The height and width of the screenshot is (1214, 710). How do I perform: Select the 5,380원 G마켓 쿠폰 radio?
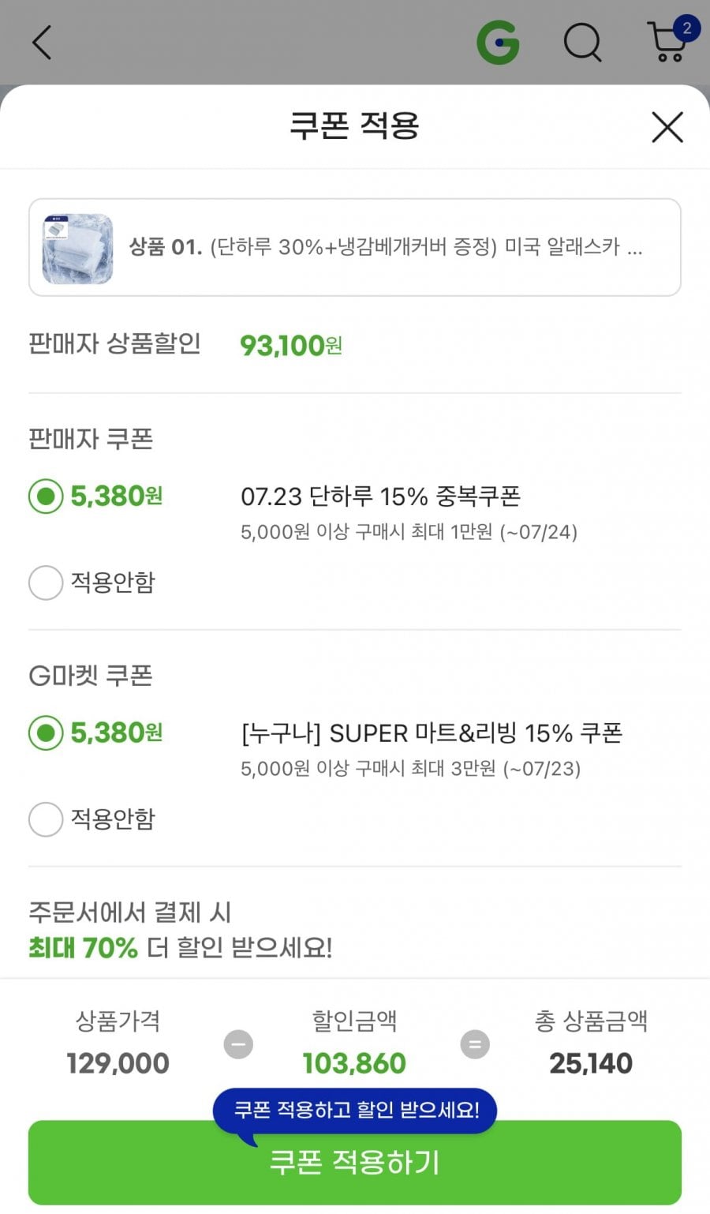[x=46, y=733]
